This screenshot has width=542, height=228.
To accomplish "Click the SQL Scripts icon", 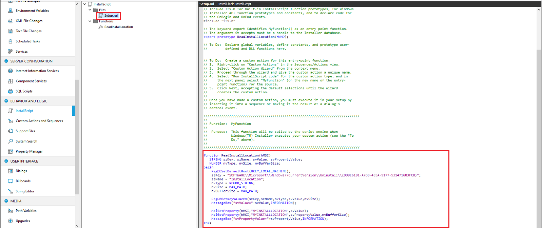I will [x=10, y=91].
